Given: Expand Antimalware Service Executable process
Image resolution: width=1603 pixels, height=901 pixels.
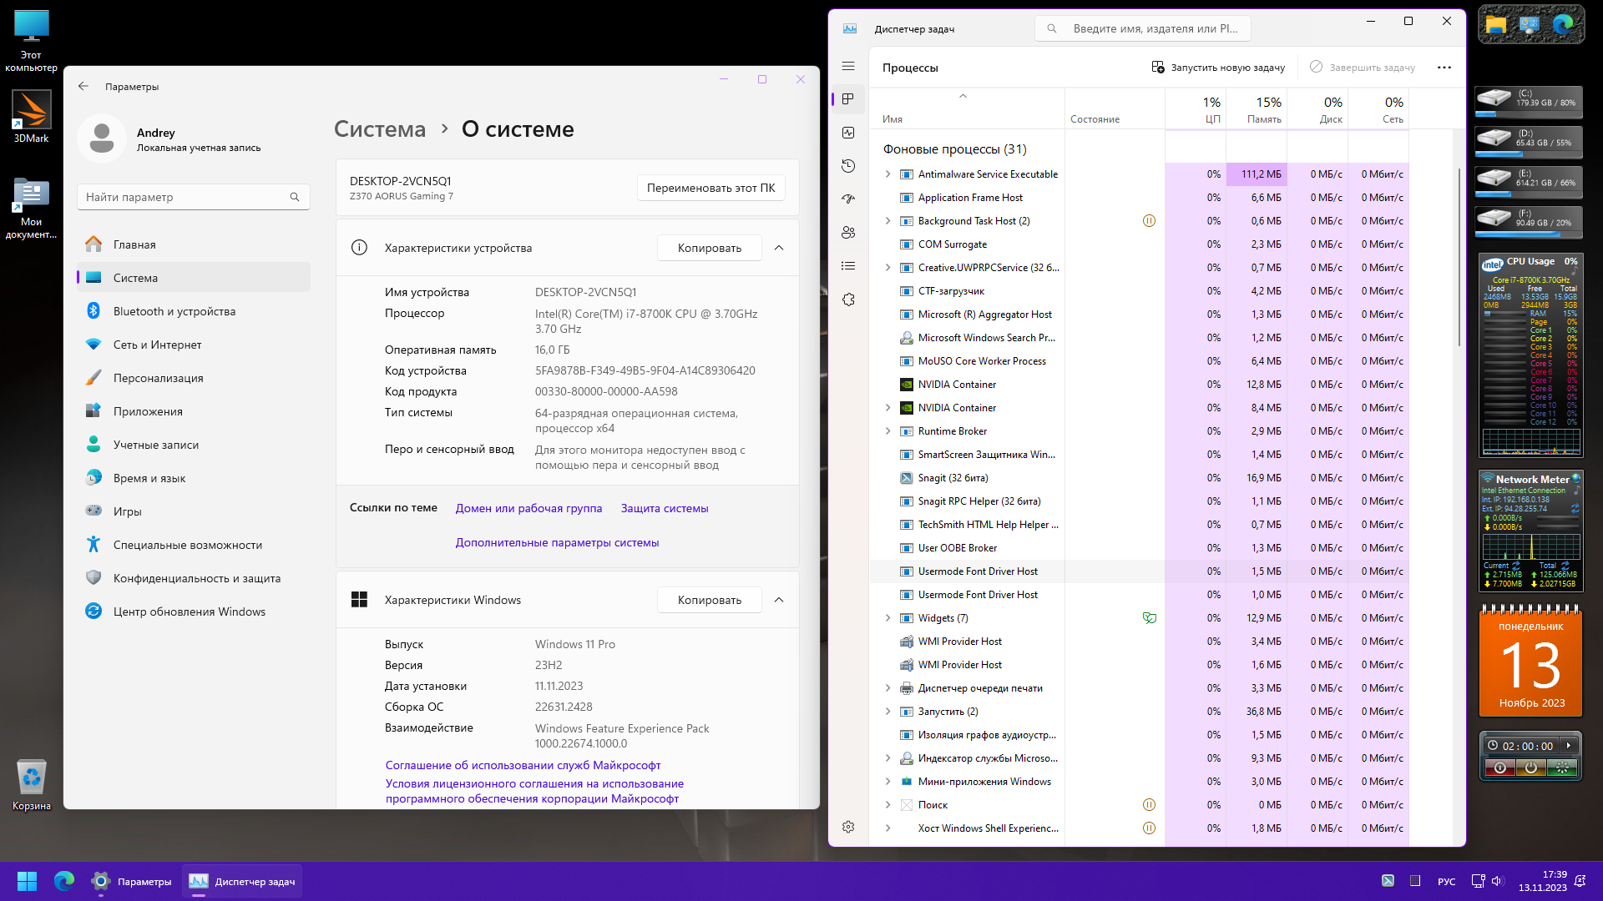Looking at the screenshot, I should [887, 174].
